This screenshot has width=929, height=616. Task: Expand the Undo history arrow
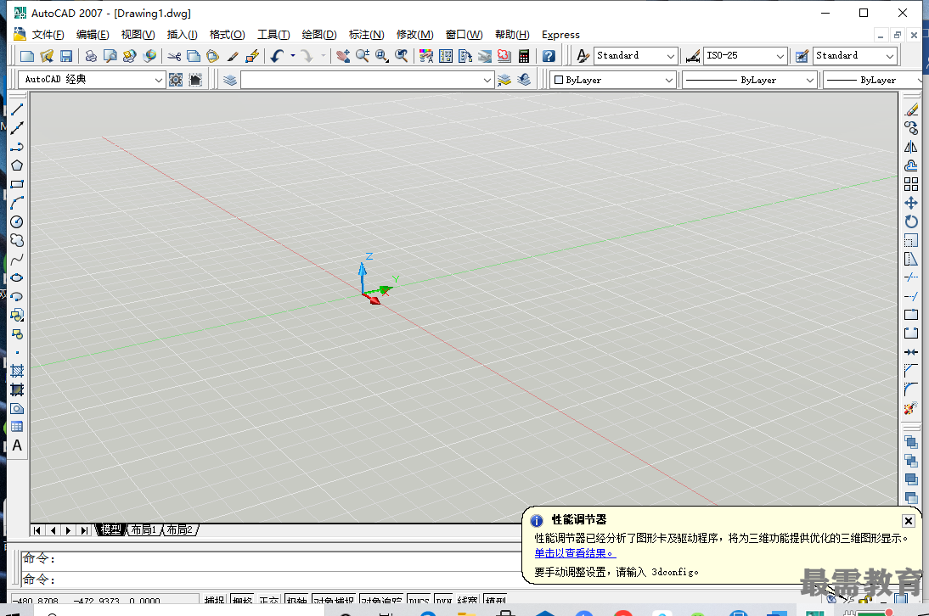pyautogui.click(x=293, y=56)
